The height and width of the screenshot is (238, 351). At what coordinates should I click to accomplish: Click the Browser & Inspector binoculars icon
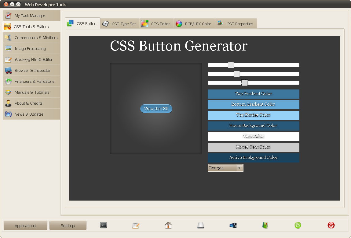pyautogui.click(x=8, y=71)
